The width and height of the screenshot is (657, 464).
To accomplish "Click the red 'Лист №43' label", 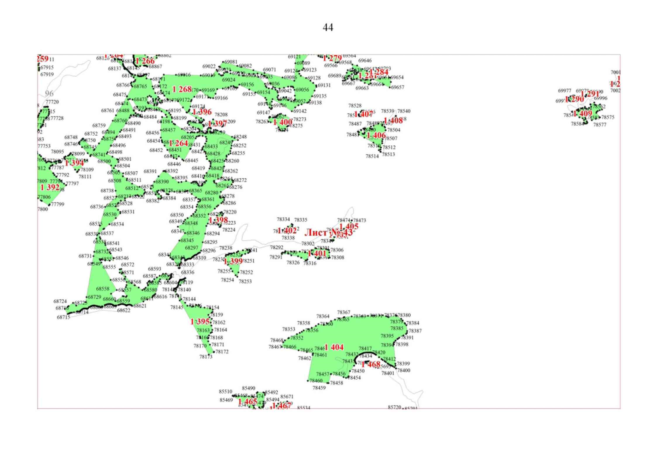I will pos(328,232).
